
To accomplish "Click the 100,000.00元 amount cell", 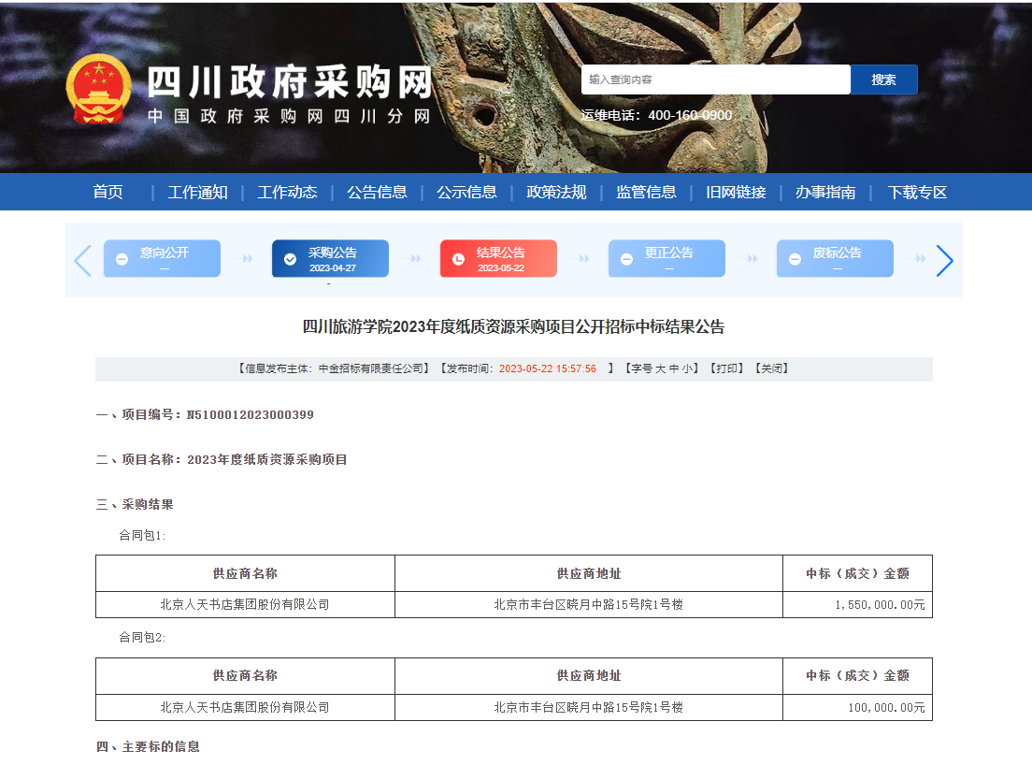I will point(857,708).
